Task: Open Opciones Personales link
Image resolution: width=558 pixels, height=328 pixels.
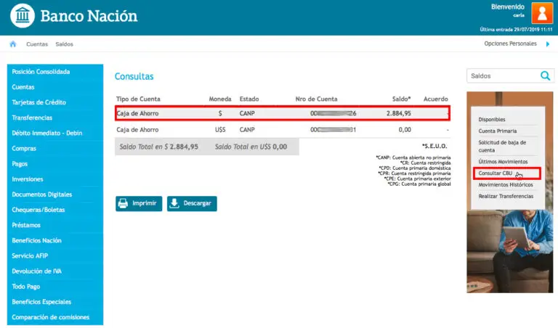Action: tap(510, 44)
